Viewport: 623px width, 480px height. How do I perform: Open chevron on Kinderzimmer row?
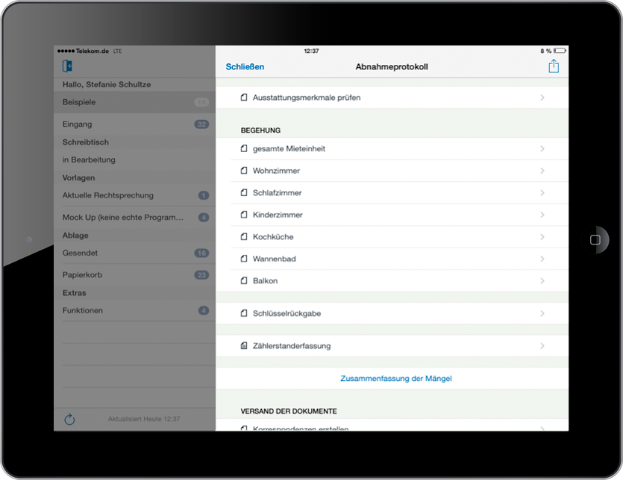(542, 215)
